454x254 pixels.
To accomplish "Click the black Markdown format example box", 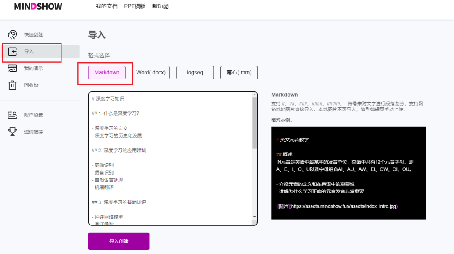I will pos(348,172).
